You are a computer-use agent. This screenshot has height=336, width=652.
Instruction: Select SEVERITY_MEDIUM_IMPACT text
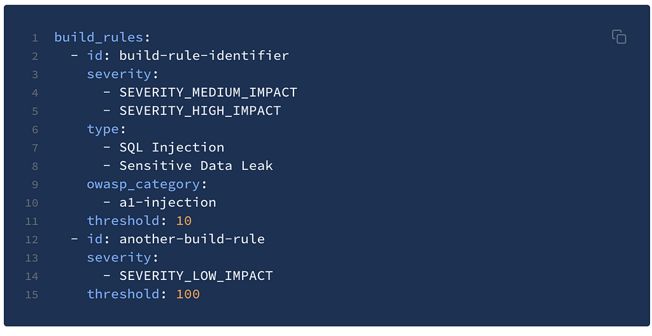(208, 92)
